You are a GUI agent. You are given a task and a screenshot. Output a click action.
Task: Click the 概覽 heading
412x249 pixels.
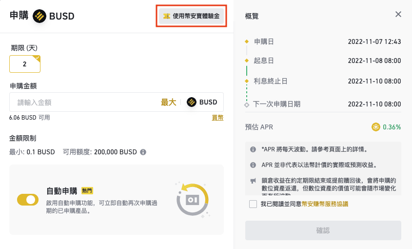point(252,16)
